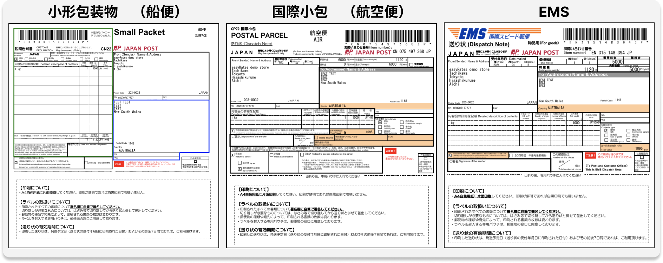Click '送り状 (Dispatch Note)' on EMS label
Viewport: 663px width, 263px height.
click(479, 45)
